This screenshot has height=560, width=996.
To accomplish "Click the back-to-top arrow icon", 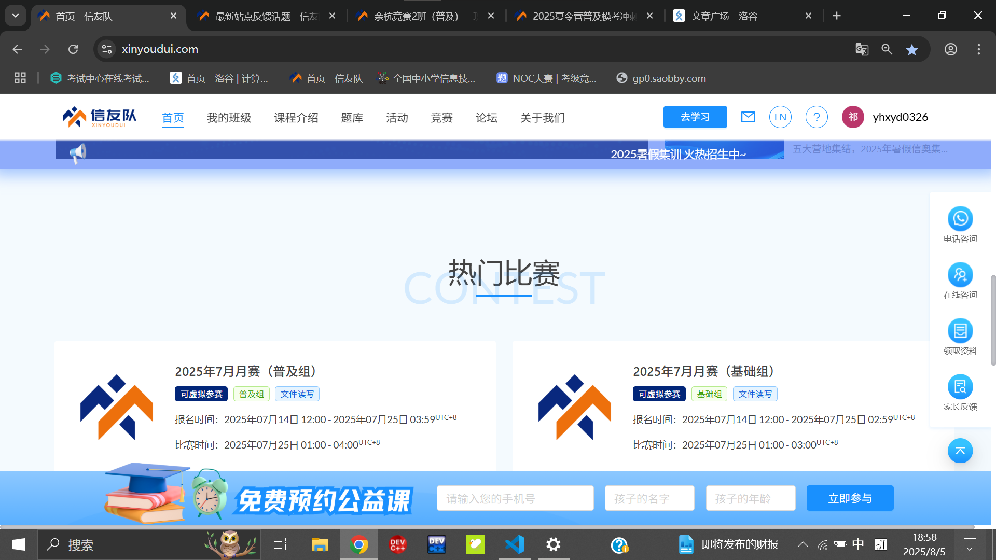I will click(960, 451).
